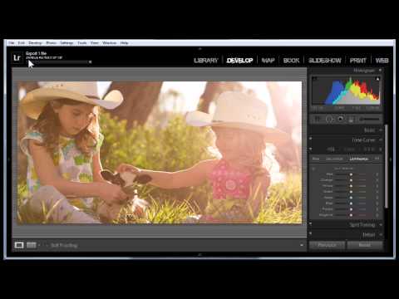
Task: Switch to the Library module
Action: (206, 61)
